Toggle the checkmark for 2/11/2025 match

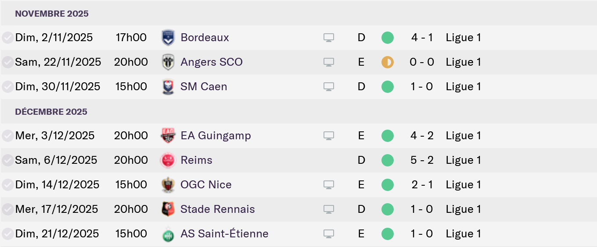click(7, 38)
